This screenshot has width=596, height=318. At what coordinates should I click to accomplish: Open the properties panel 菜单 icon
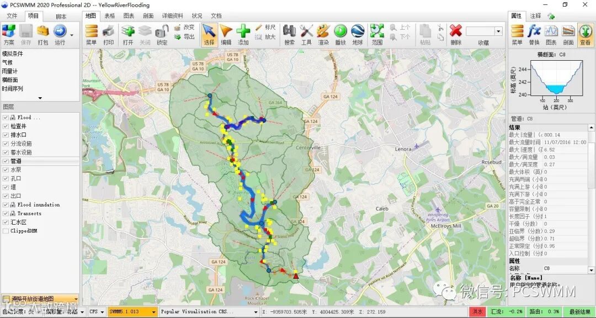pyautogui.click(x=517, y=35)
